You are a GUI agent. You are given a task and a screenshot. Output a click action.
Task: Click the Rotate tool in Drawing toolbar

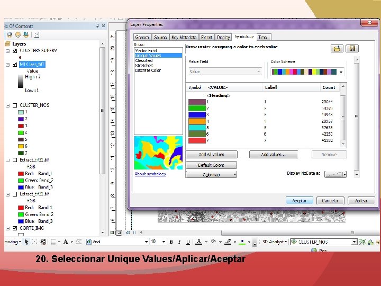coord(34,242)
